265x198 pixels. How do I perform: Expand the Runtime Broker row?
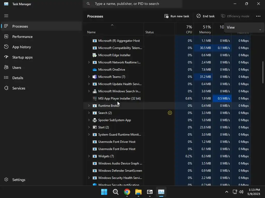tap(89, 106)
